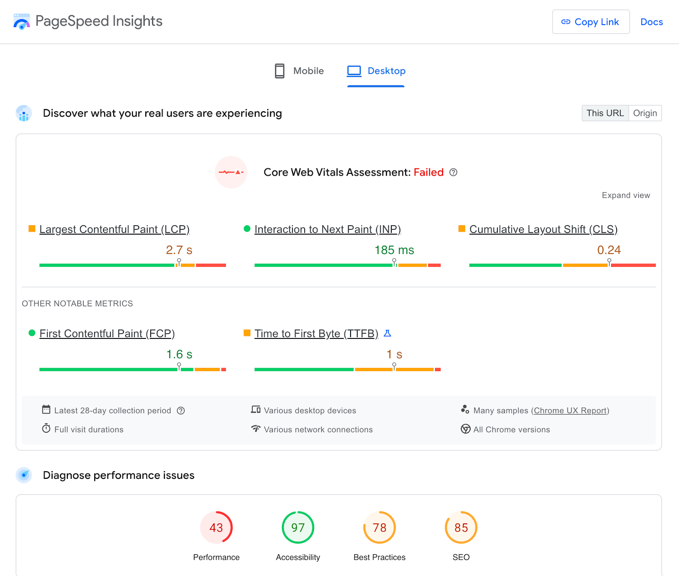The width and height of the screenshot is (679, 576).
Task: Open the Chrome UX Report link
Action: (570, 410)
